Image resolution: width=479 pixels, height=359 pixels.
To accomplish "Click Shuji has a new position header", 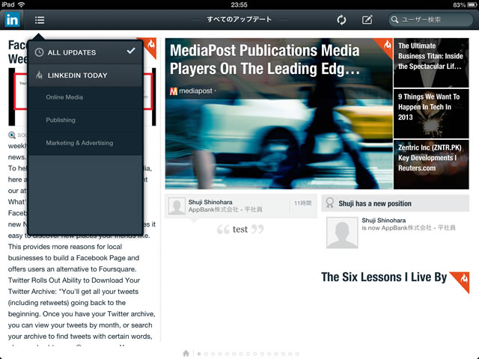I will coord(395,203).
